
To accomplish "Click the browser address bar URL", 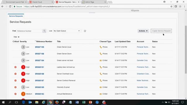I will [67, 6].
